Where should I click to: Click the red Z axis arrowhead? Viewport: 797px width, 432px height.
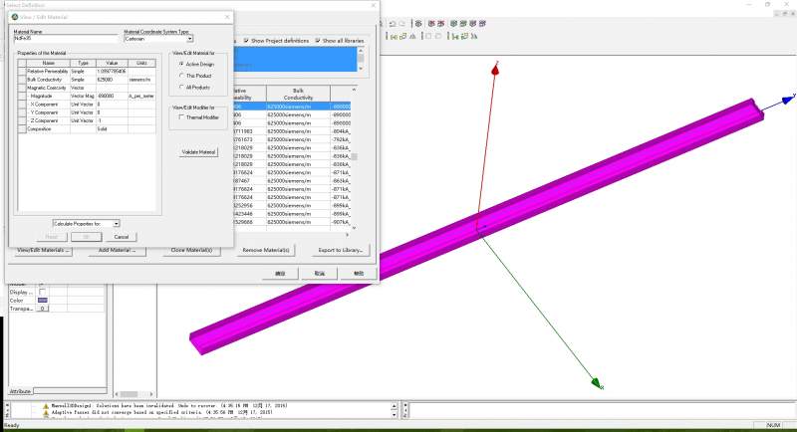pos(495,69)
